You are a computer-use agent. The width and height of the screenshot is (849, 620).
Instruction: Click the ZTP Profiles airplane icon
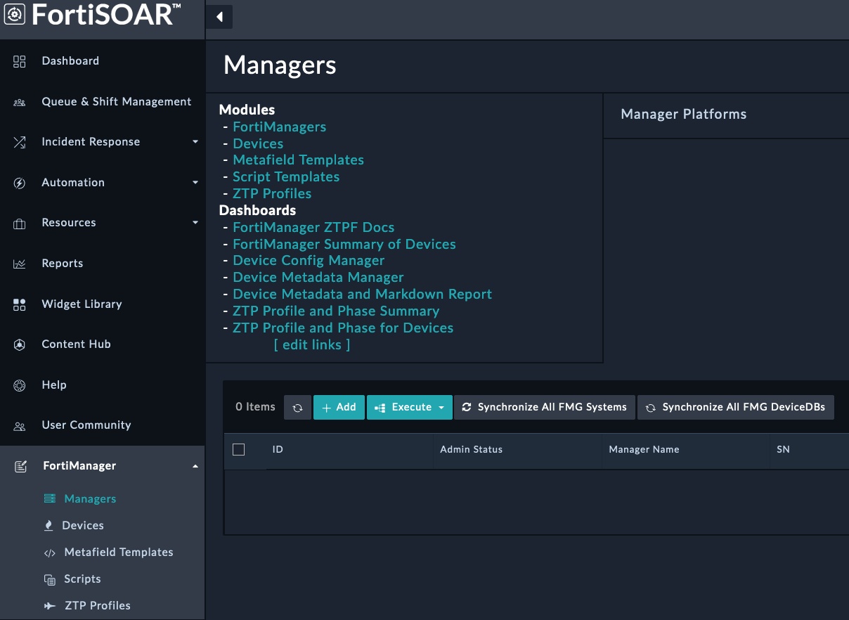(x=50, y=606)
